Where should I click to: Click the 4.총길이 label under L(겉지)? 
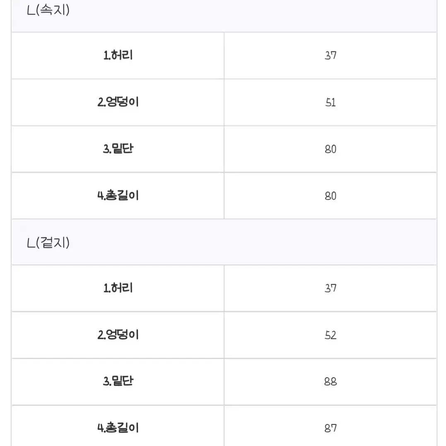(x=118, y=428)
